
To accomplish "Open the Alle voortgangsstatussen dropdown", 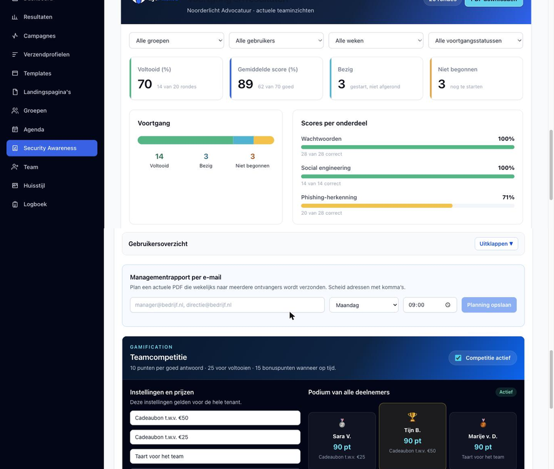I will click(476, 41).
